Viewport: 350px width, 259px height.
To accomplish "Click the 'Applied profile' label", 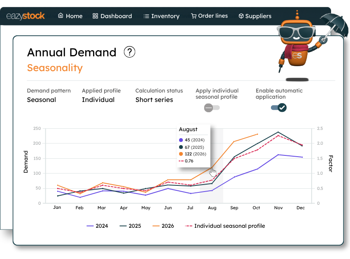I will [x=101, y=91].
